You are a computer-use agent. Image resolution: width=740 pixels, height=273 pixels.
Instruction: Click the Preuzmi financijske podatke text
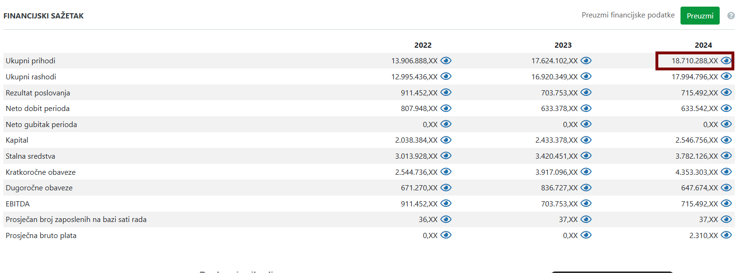[x=628, y=15]
